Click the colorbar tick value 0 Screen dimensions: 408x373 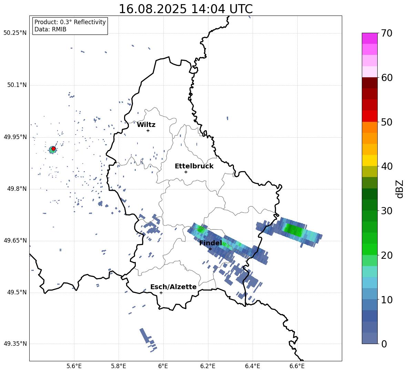(384, 344)
